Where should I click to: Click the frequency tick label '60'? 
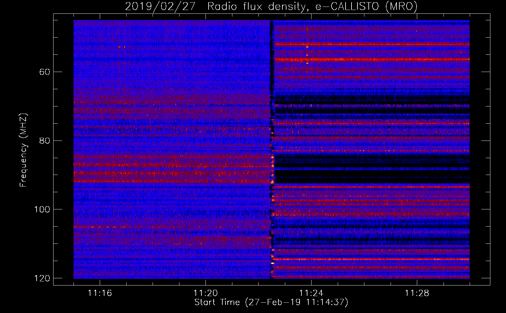click(x=45, y=72)
